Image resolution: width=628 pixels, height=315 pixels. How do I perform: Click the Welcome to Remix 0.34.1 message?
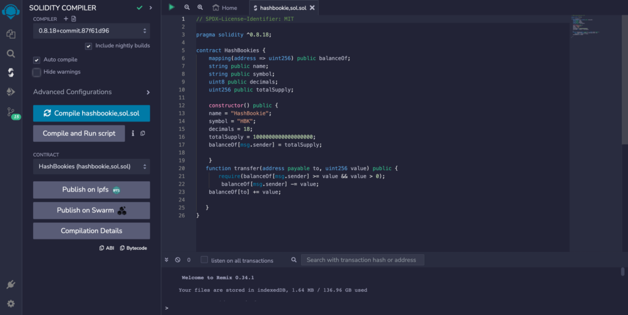(218, 278)
